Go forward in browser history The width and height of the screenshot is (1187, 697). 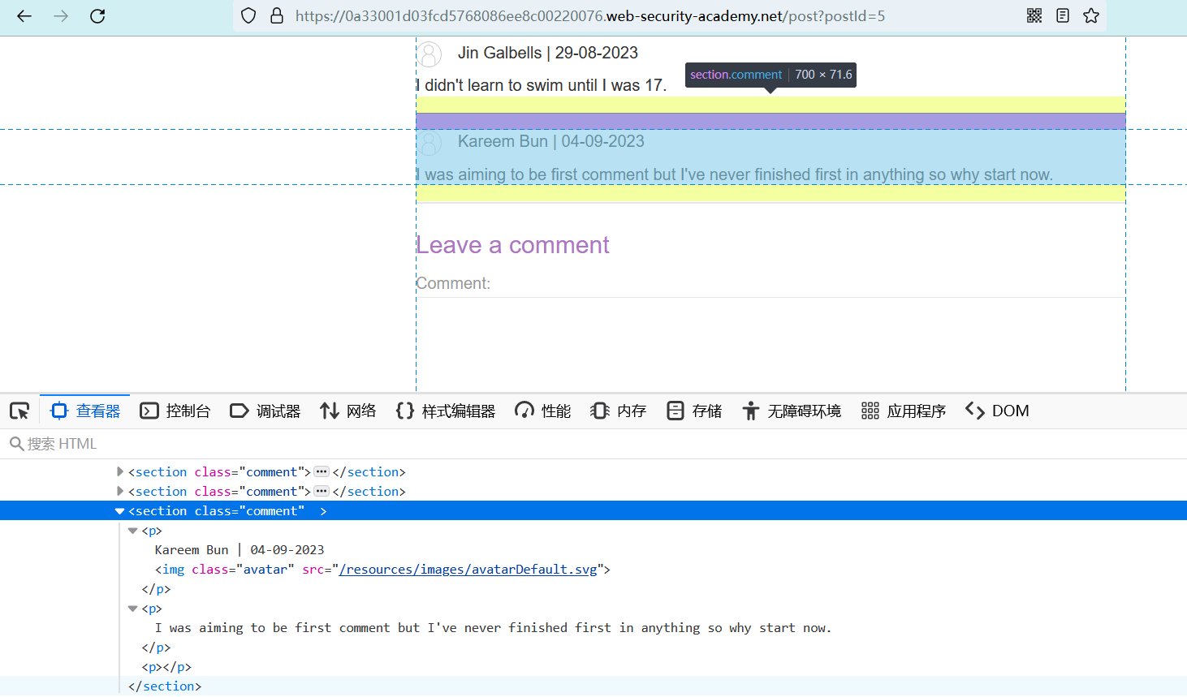pyautogui.click(x=61, y=16)
